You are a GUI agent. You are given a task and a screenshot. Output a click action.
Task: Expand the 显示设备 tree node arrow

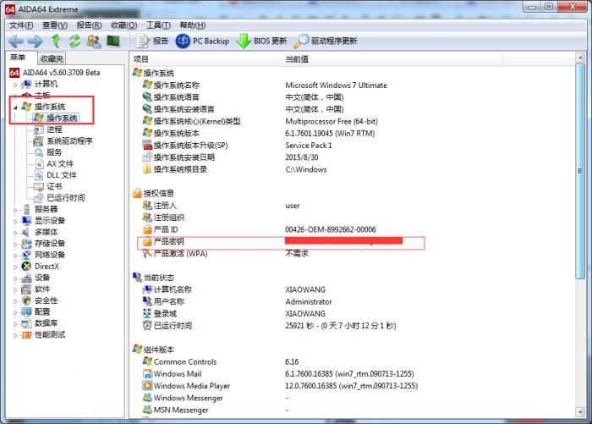point(15,222)
